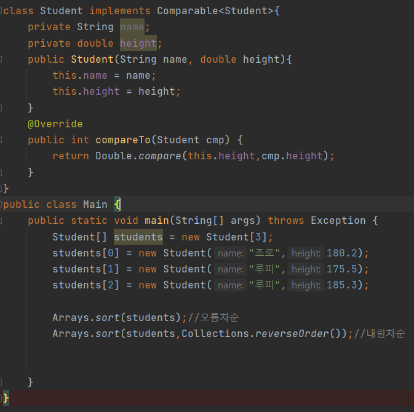Click 'this.height' in constructor assignment line
Image resolution: width=414 pixels, height=412 pixels.
(86, 92)
